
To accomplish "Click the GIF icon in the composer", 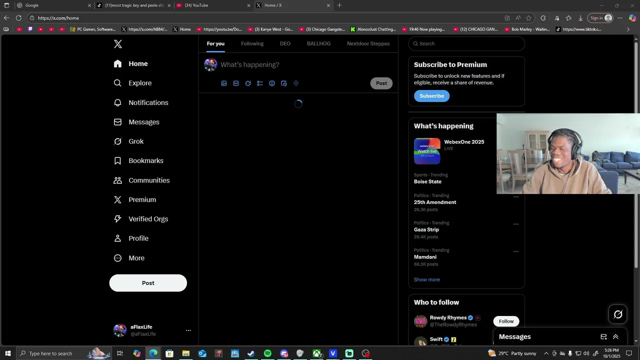I will pos(236,83).
